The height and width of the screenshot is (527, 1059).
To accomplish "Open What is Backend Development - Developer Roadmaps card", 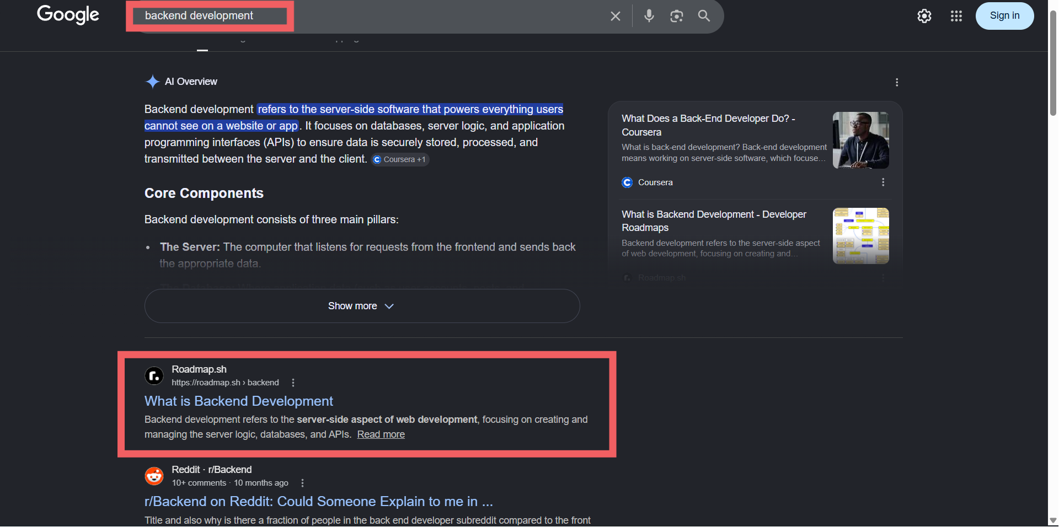I will click(x=714, y=221).
